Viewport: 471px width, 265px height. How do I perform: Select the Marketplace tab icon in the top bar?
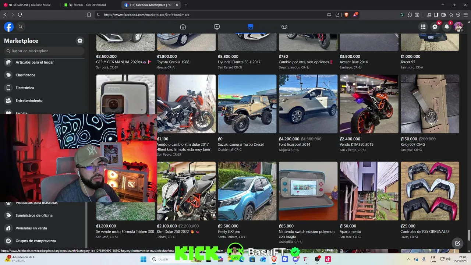click(x=250, y=27)
